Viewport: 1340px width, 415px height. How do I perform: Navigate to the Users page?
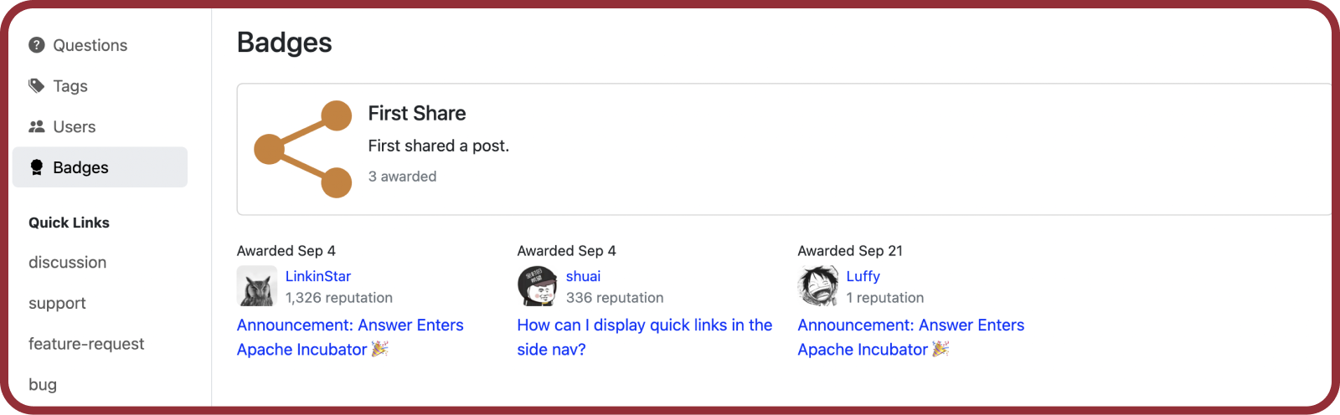click(75, 127)
